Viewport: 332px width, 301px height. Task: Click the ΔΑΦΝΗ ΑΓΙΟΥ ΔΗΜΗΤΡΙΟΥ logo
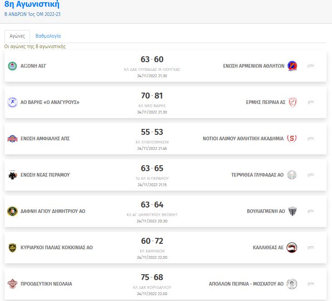click(12, 211)
